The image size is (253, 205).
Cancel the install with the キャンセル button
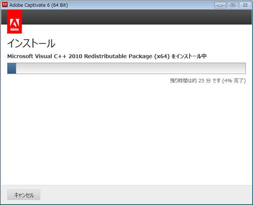(24, 195)
